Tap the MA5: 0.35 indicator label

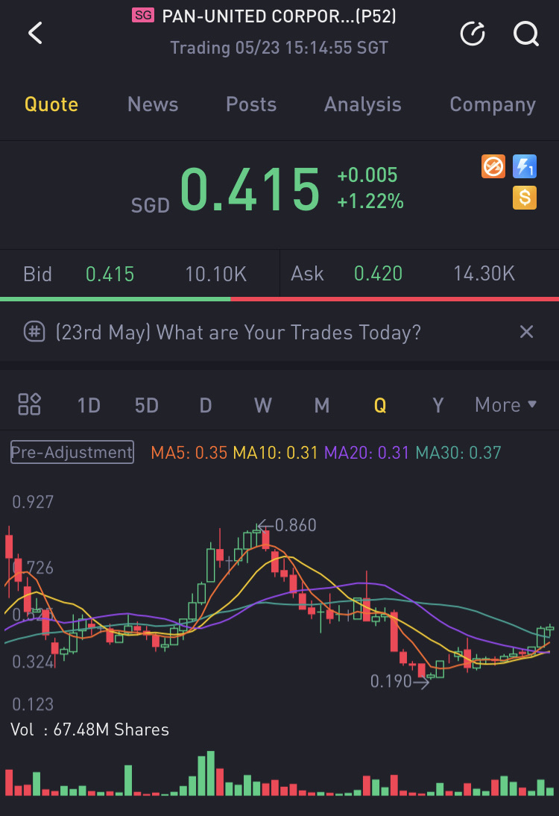click(x=189, y=452)
